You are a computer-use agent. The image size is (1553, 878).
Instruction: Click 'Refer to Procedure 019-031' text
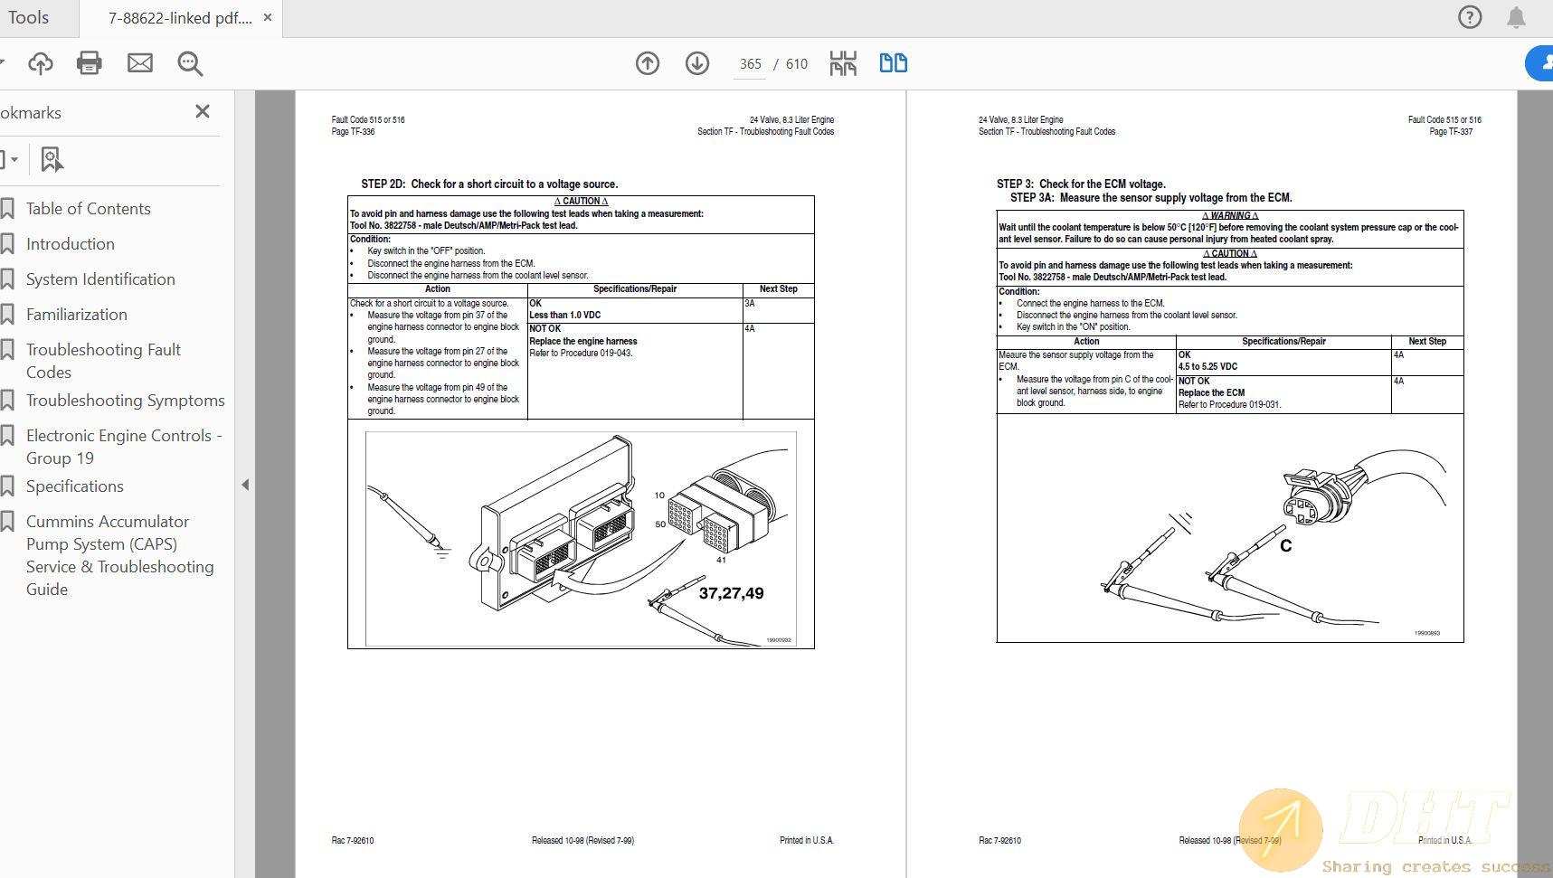[x=1230, y=405]
